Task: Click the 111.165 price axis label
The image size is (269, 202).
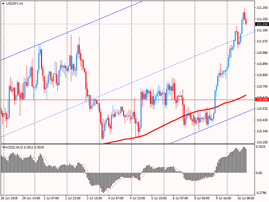Action: coord(262,30)
